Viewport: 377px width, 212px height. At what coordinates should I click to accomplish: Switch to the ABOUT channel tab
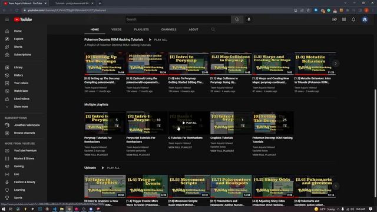tap(194, 29)
